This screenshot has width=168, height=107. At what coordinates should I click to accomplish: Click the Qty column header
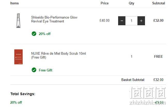click(x=132, y=3)
